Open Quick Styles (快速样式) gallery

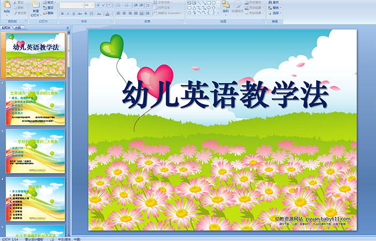click(x=237, y=7)
